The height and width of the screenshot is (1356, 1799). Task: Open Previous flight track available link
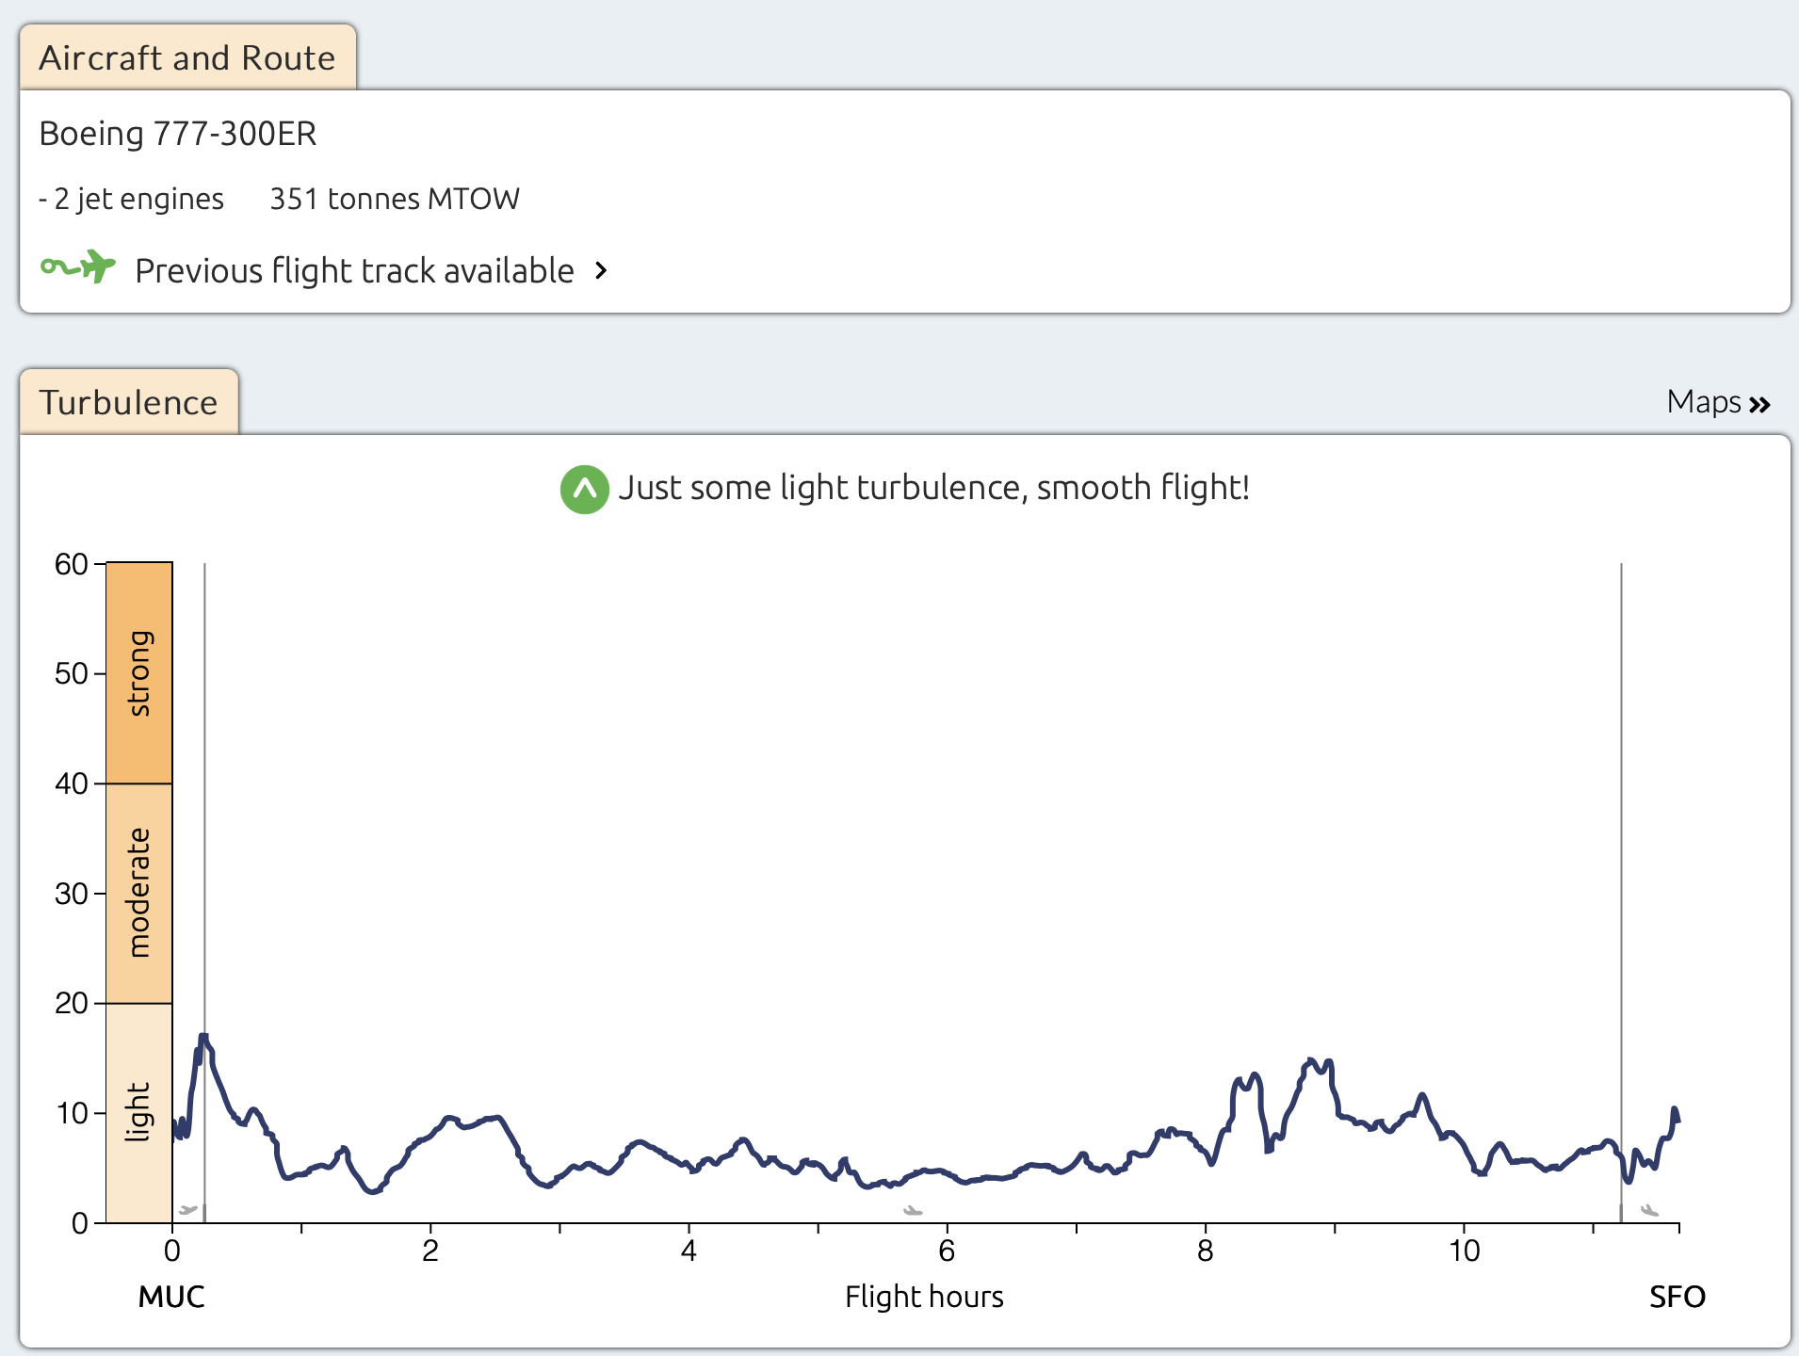coord(354,271)
